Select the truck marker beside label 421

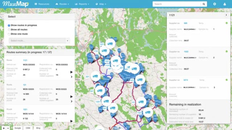click(140, 80)
